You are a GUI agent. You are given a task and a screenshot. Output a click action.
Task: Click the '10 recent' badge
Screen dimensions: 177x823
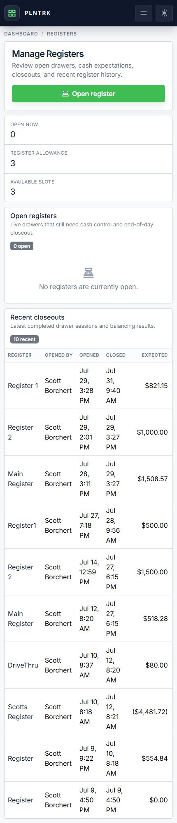click(x=24, y=339)
